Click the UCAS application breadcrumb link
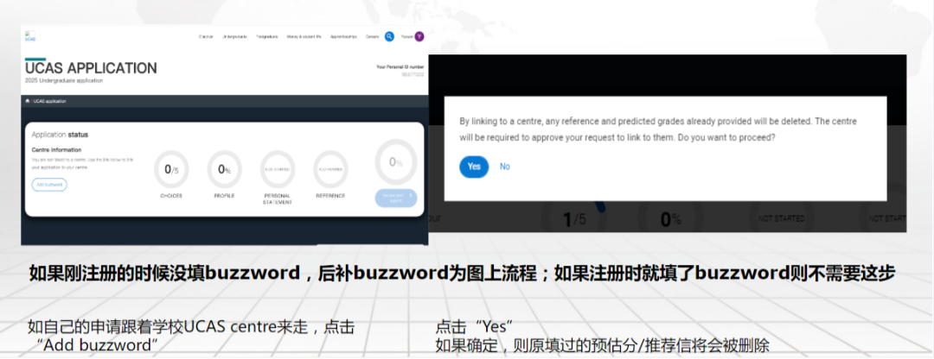The image size is (934, 359). (50, 101)
